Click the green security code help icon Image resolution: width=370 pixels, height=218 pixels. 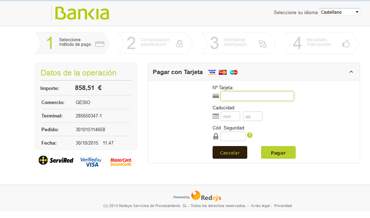pos(250,135)
